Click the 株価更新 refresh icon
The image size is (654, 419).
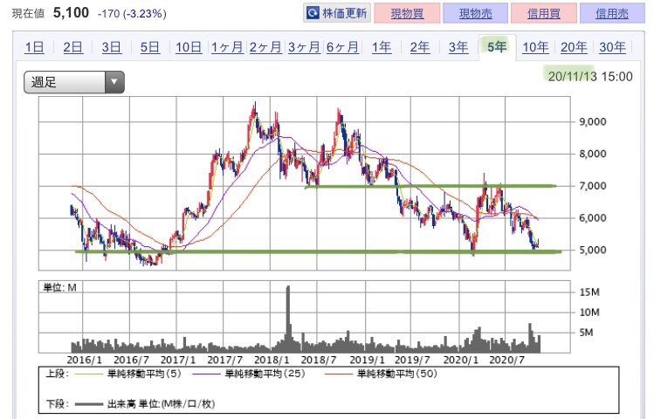pos(313,14)
